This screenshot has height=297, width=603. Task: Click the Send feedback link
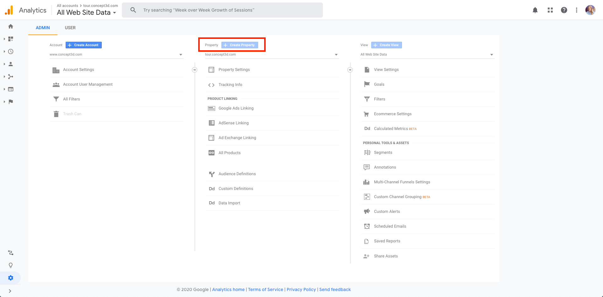(335, 289)
